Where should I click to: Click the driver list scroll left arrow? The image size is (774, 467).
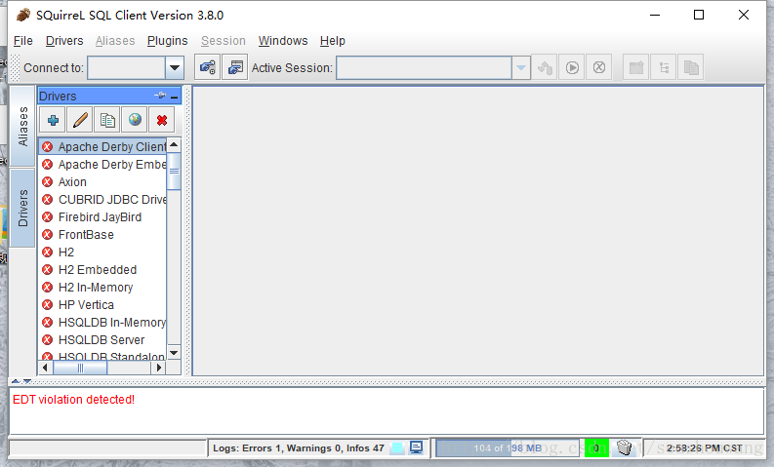tap(46, 368)
